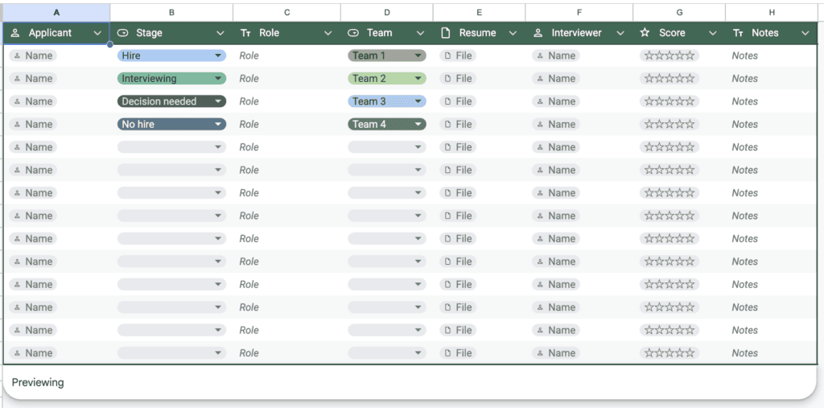Select column B header
The image size is (824, 408).
(x=171, y=12)
